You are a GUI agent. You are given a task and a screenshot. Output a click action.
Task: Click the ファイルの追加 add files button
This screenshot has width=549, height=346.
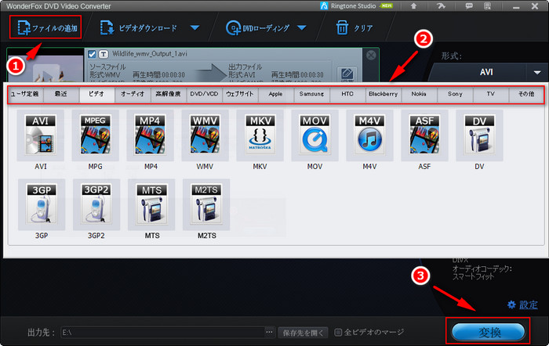pyautogui.click(x=45, y=27)
